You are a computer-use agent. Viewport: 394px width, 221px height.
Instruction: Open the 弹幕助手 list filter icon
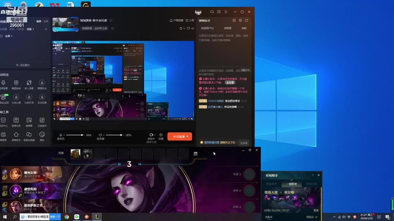coord(234,21)
